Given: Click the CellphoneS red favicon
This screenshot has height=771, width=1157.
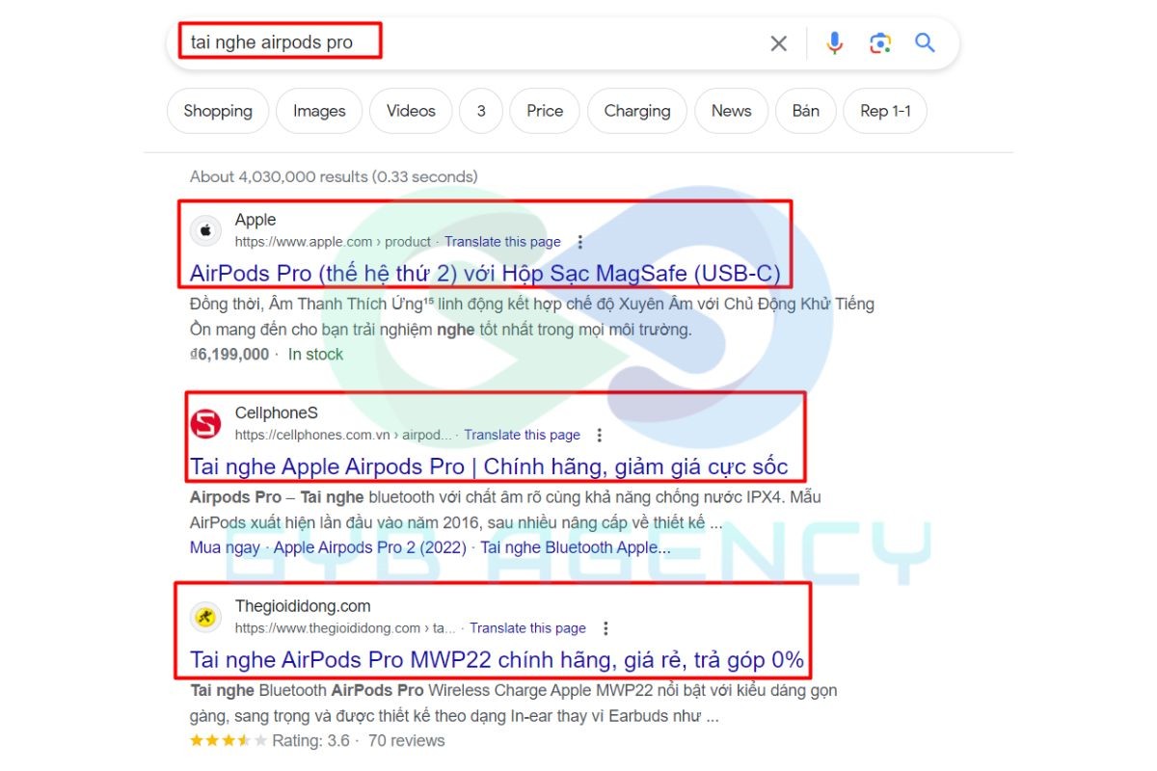Looking at the screenshot, I should [205, 424].
